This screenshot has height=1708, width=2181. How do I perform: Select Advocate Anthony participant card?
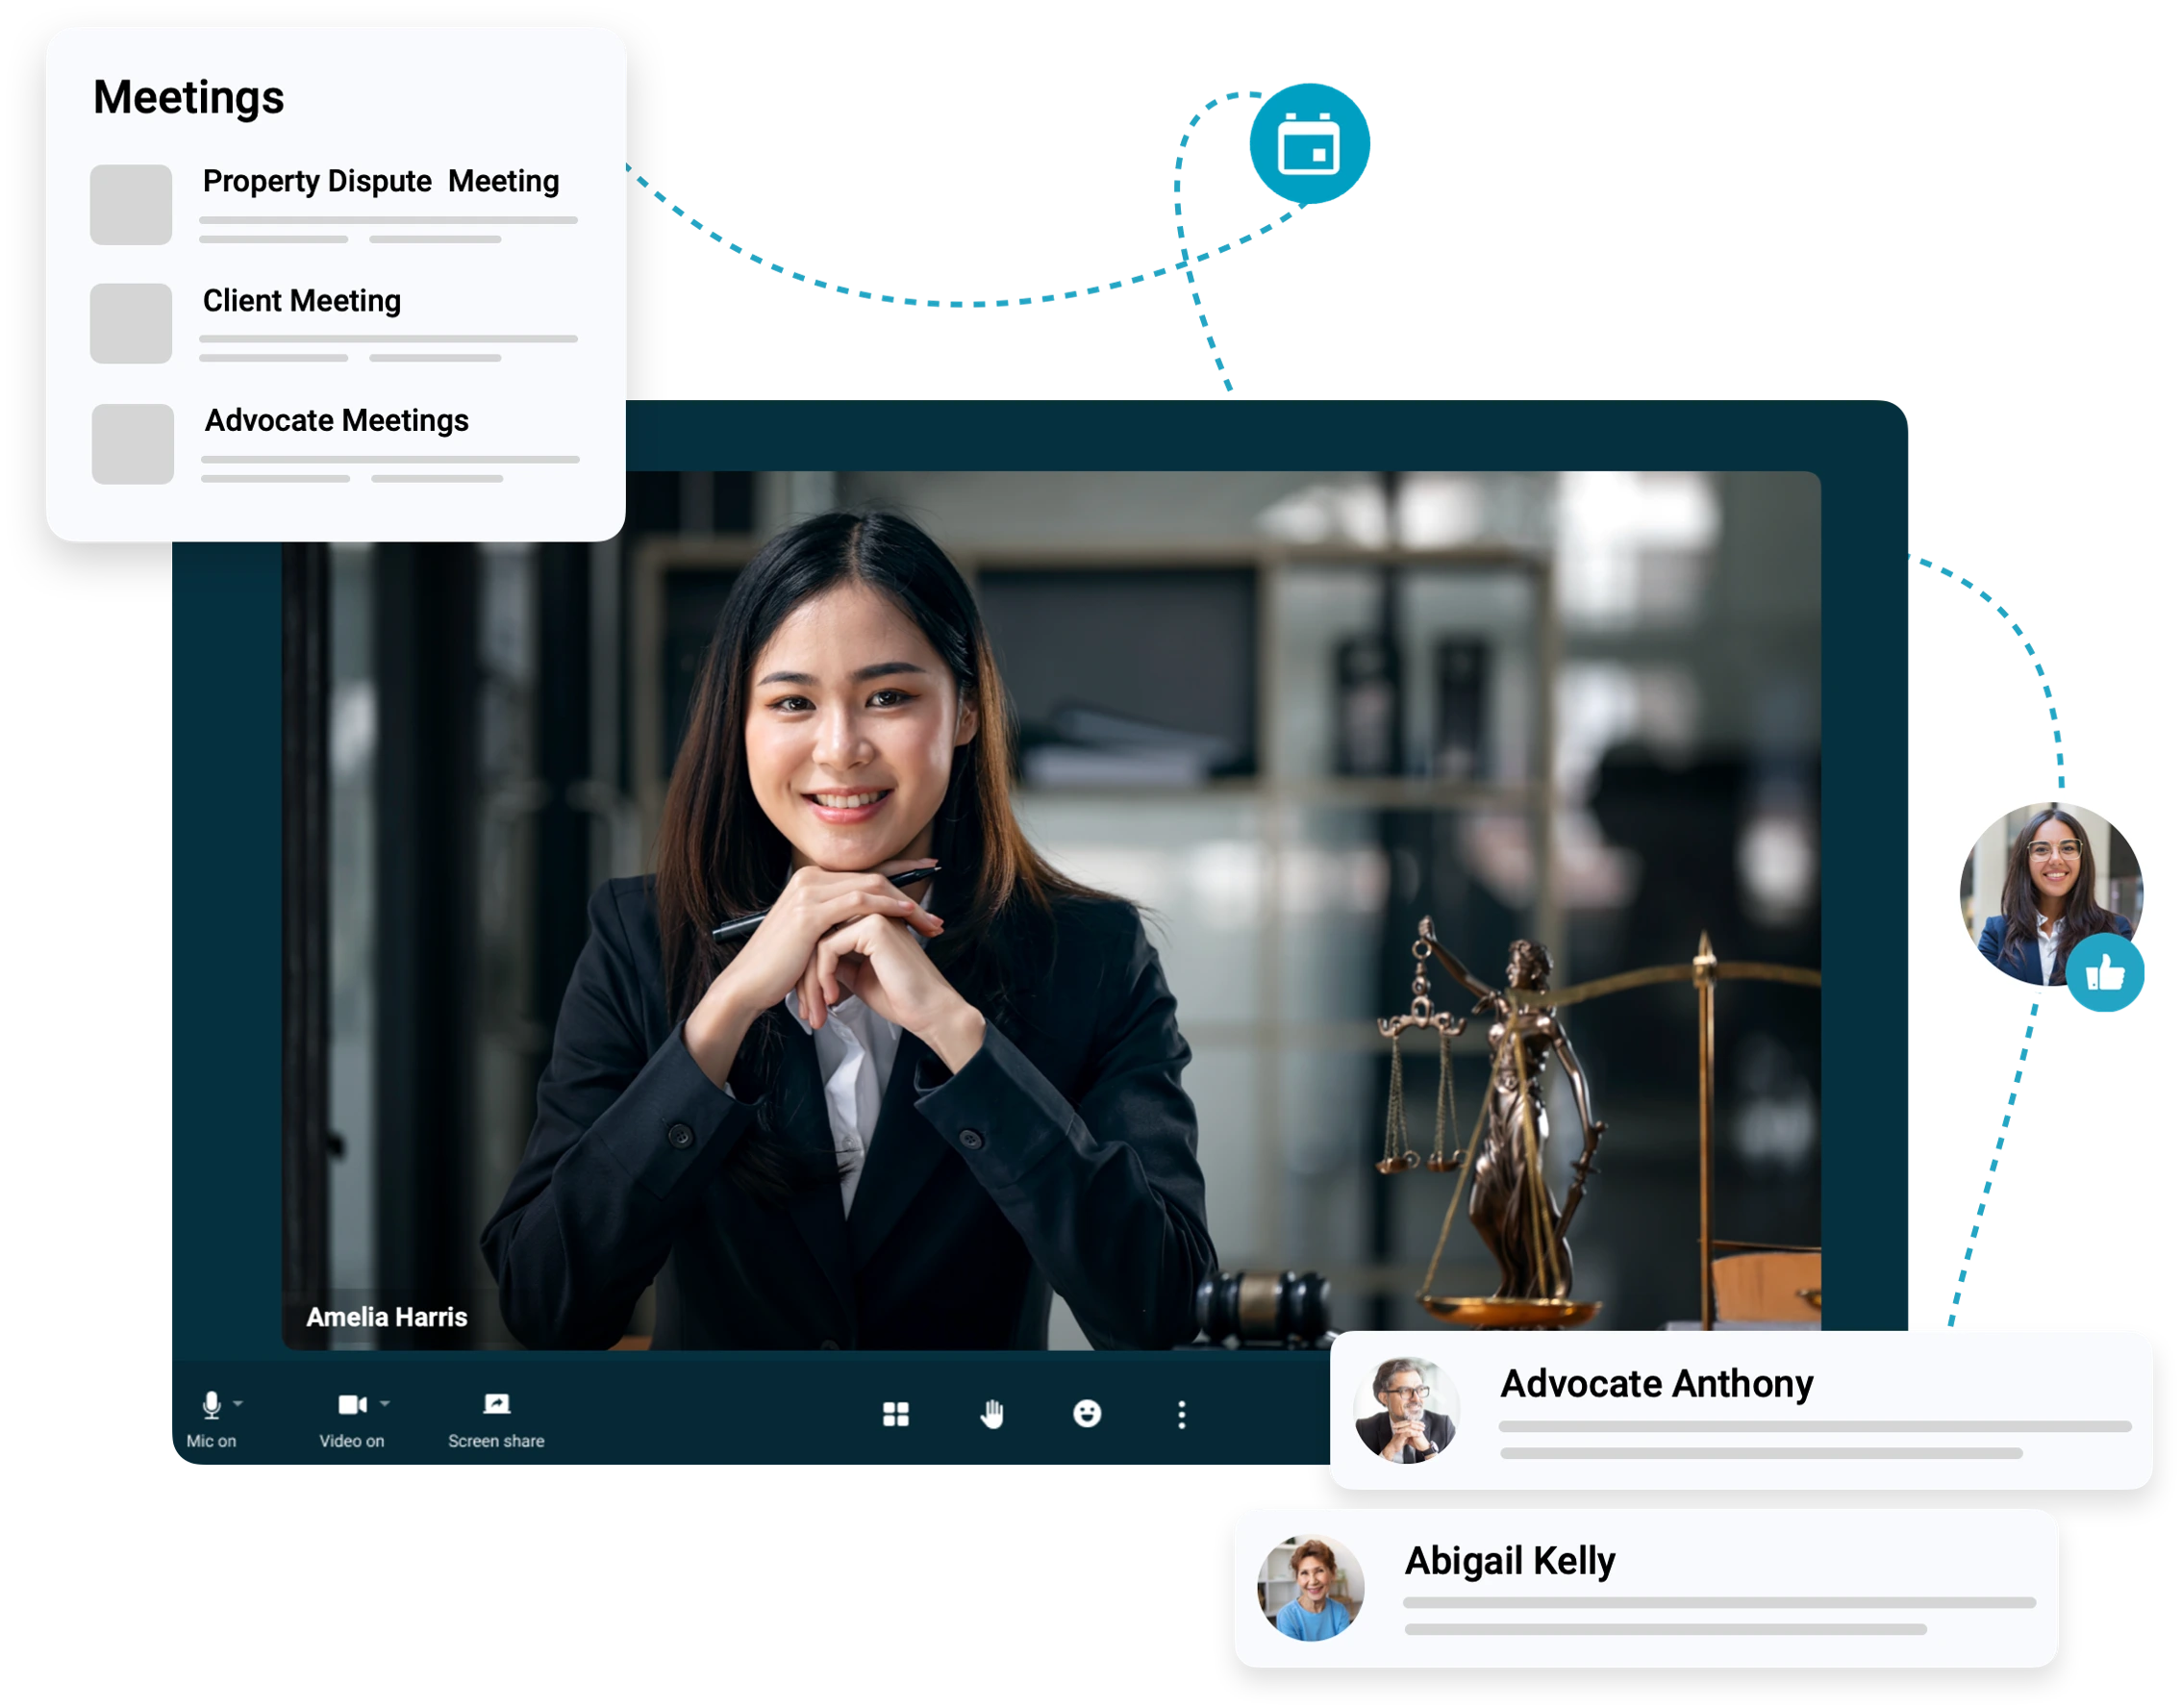point(1656,1384)
